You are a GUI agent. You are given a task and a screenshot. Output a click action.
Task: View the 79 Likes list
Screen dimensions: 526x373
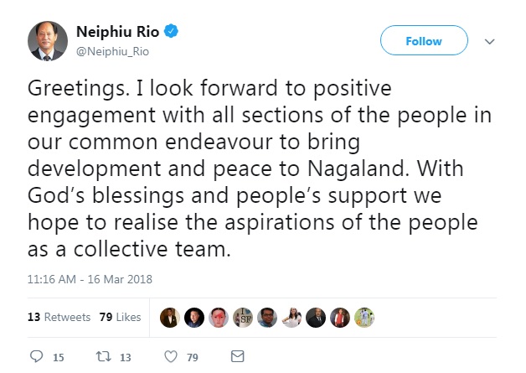coord(120,317)
